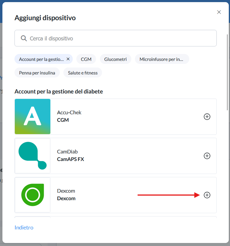Click the Account per la gestione del diabete heading
This screenshot has height=246, width=230.
tap(59, 91)
